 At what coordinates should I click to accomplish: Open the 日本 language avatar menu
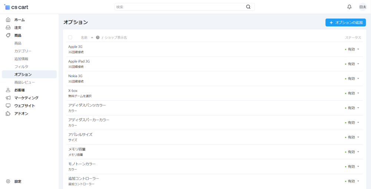362,7
